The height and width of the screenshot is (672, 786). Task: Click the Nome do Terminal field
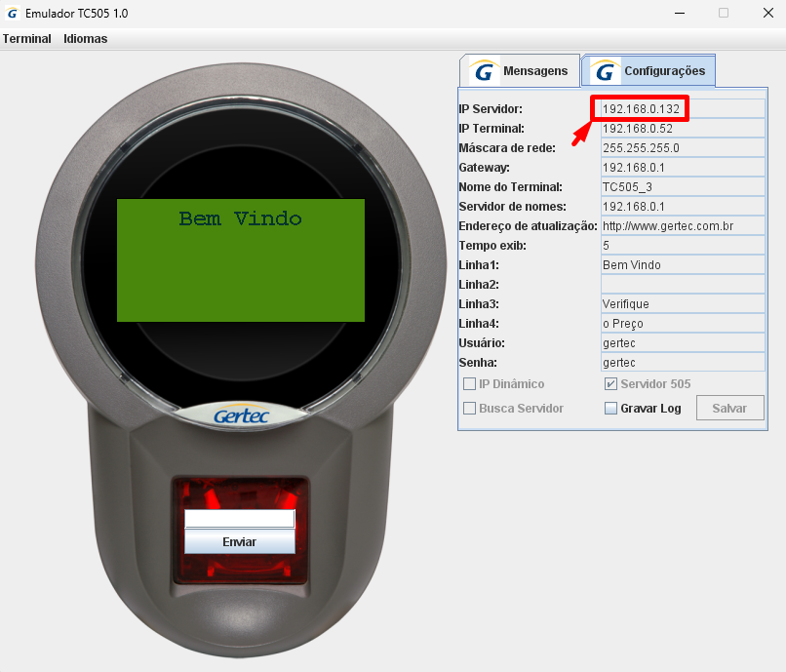[683, 187]
